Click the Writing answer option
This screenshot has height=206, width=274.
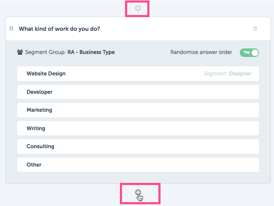pyautogui.click(x=138, y=128)
